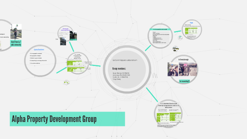This screenshot has height=139, width=247.
Task: Click the 3.Market segmentation list item
Action: coord(36,58)
